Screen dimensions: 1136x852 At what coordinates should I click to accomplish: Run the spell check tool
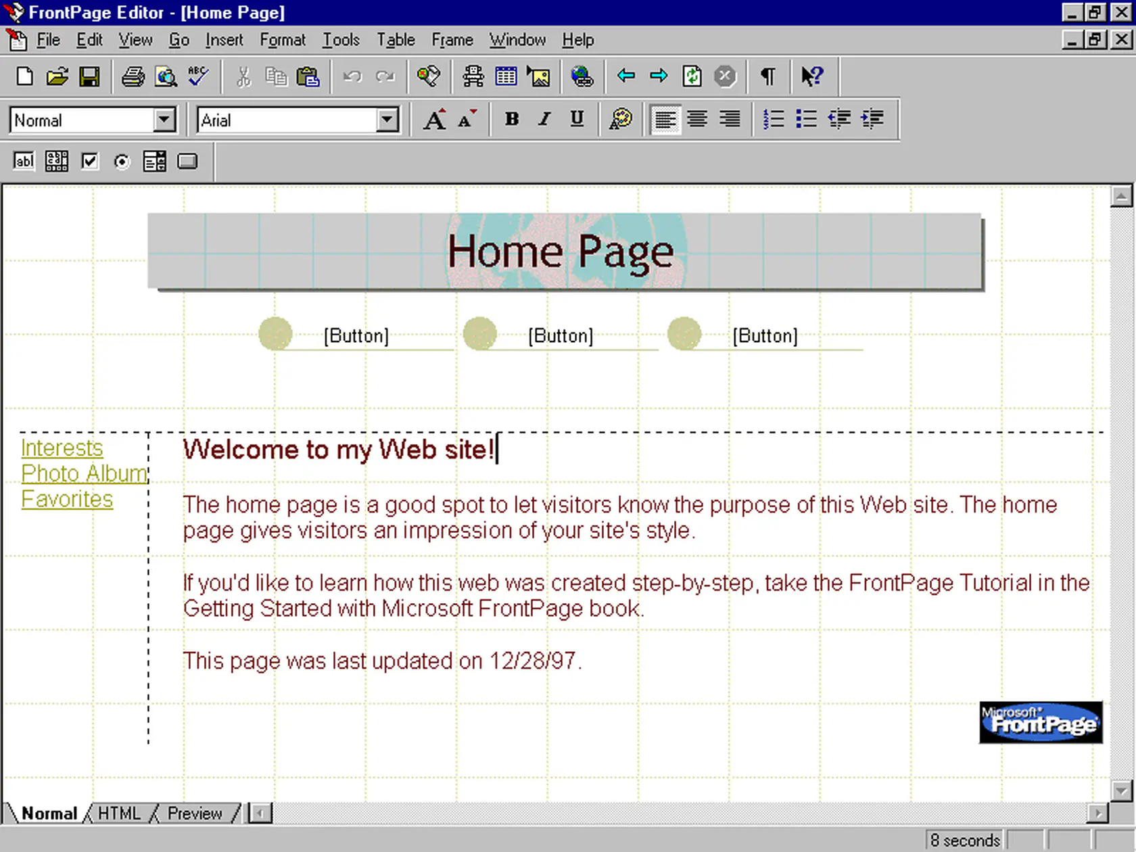(198, 76)
